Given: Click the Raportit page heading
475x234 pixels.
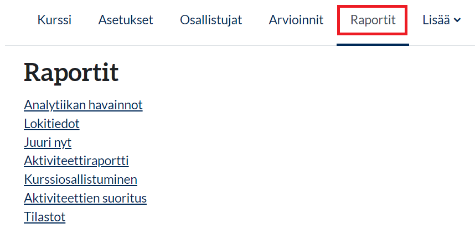Looking at the screenshot, I should pyautogui.click(x=71, y=73).
